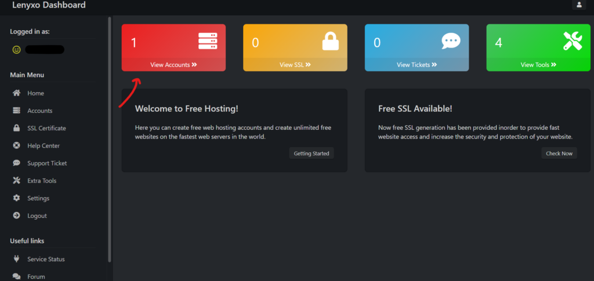Click the "Logged in as:" label
This screenshot has height=281, width=594.
30,31
